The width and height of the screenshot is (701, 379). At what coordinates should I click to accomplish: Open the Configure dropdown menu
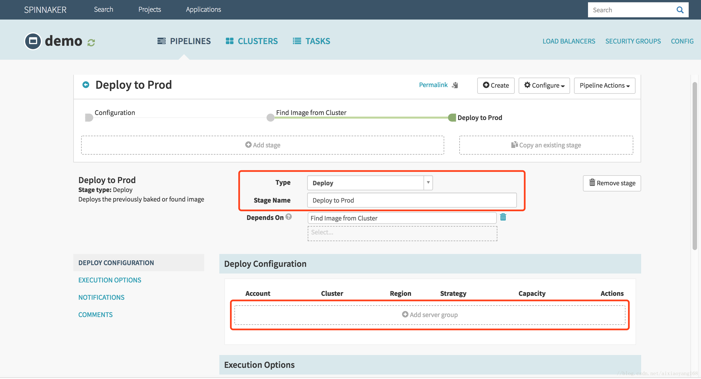(544, 85)
